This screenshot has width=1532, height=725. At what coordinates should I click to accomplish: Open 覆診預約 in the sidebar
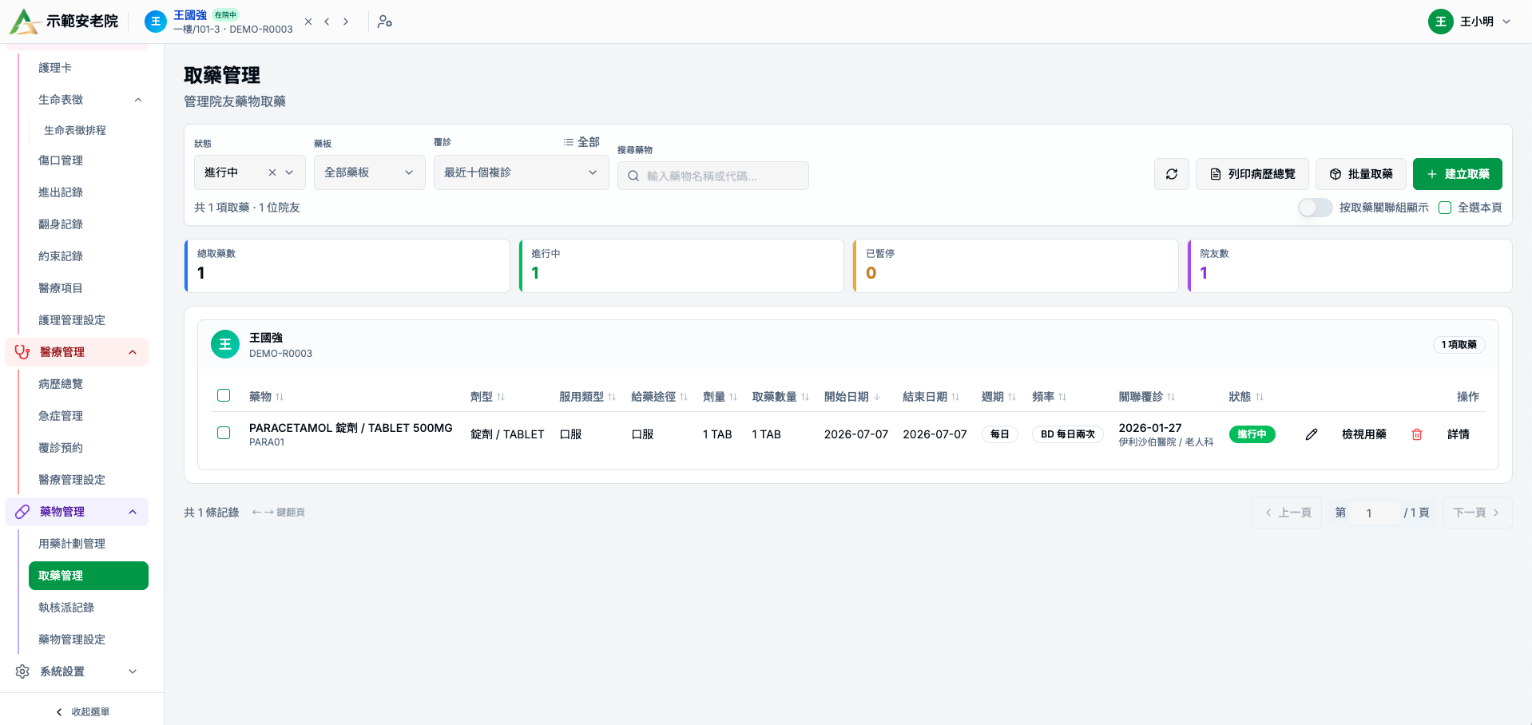89,448
